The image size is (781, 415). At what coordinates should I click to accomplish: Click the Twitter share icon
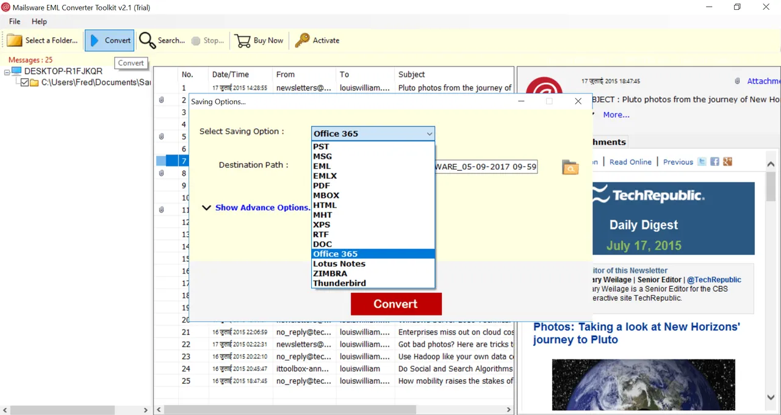tap(702, 162)
